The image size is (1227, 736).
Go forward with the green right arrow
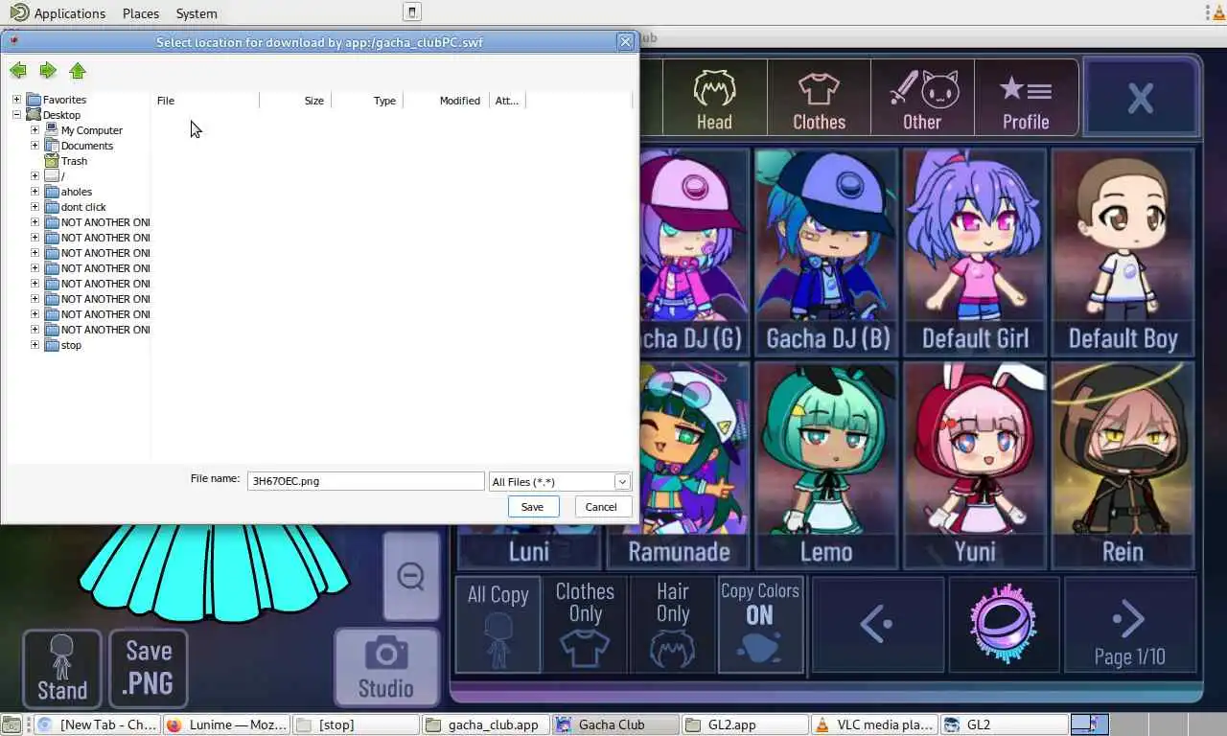click(x=48, y=71)
